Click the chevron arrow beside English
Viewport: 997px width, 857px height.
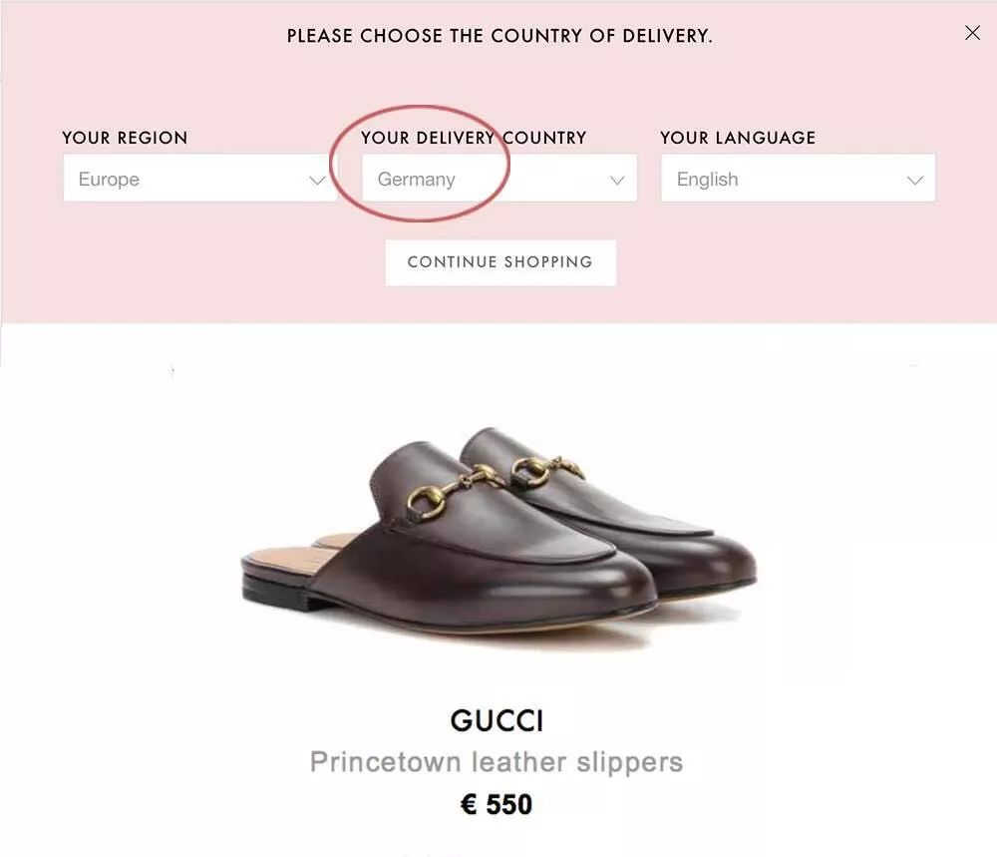[x=915, y=180]
